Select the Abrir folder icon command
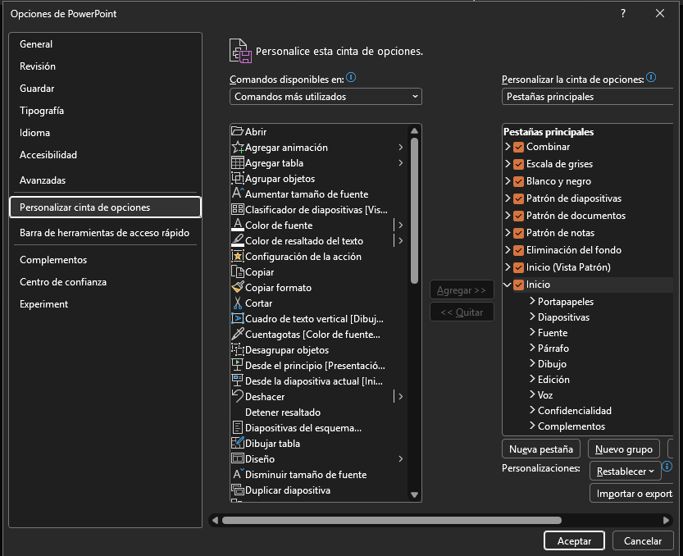 tap(237, 131)
